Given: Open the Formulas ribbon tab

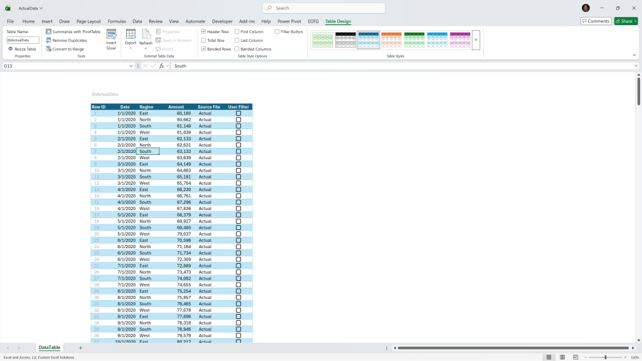Looking at the screenshot, I should pos(117,21).
